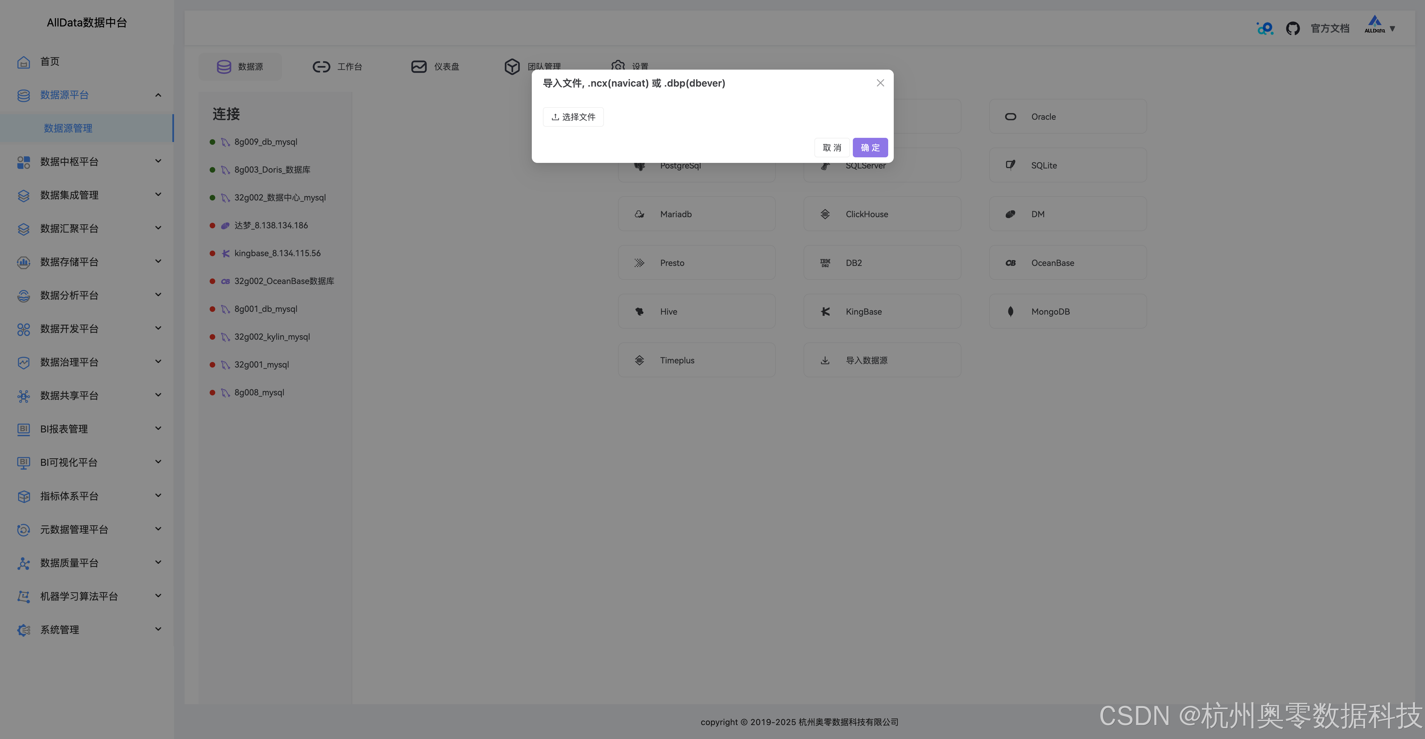Click the ClickHouse datasource icon
The height and width of the screenshot is (739, 1425).
click(x=825, y=214)
